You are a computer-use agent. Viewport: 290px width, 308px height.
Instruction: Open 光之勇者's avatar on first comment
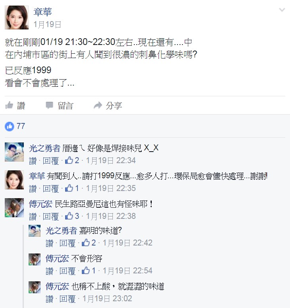pyautogui.click(x=14, y=152)
